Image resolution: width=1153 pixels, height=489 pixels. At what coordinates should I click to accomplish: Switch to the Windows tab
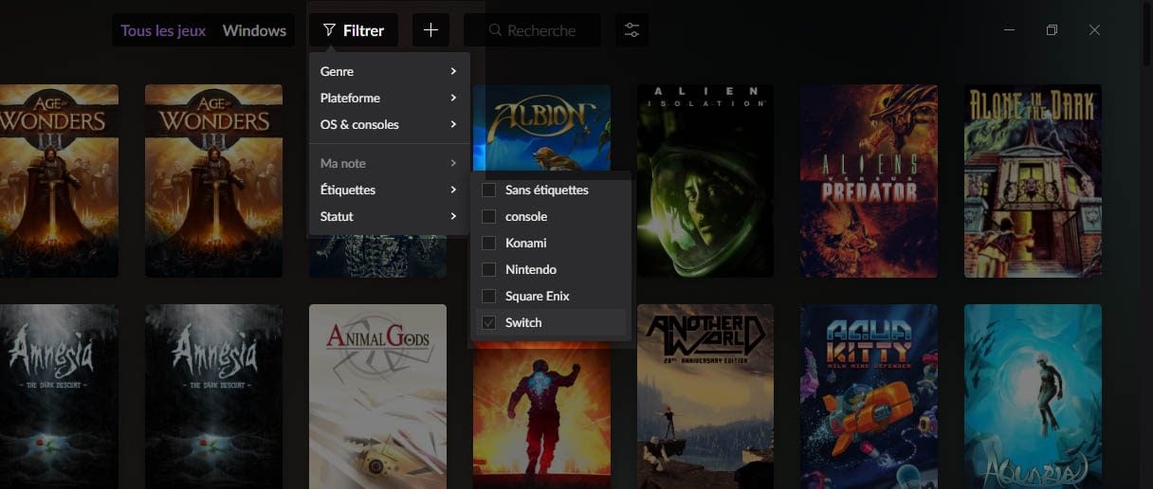[x=254, y=30]
